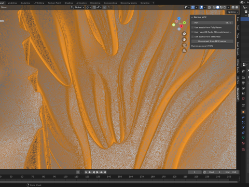The image size is (249, 187).
Task: Click the pan view hand icon
Action: pos(184,39)
